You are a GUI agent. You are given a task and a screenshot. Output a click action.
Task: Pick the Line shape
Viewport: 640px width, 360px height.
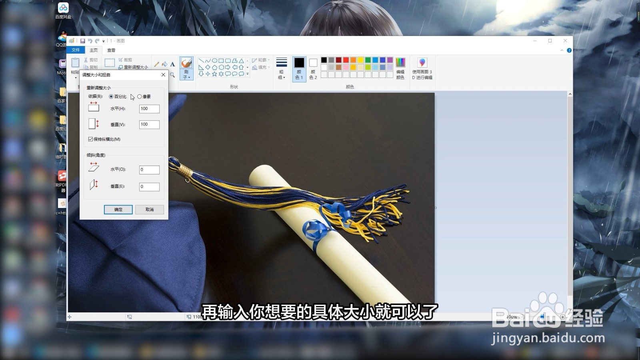pyautogui.click(x=201, y=61)
